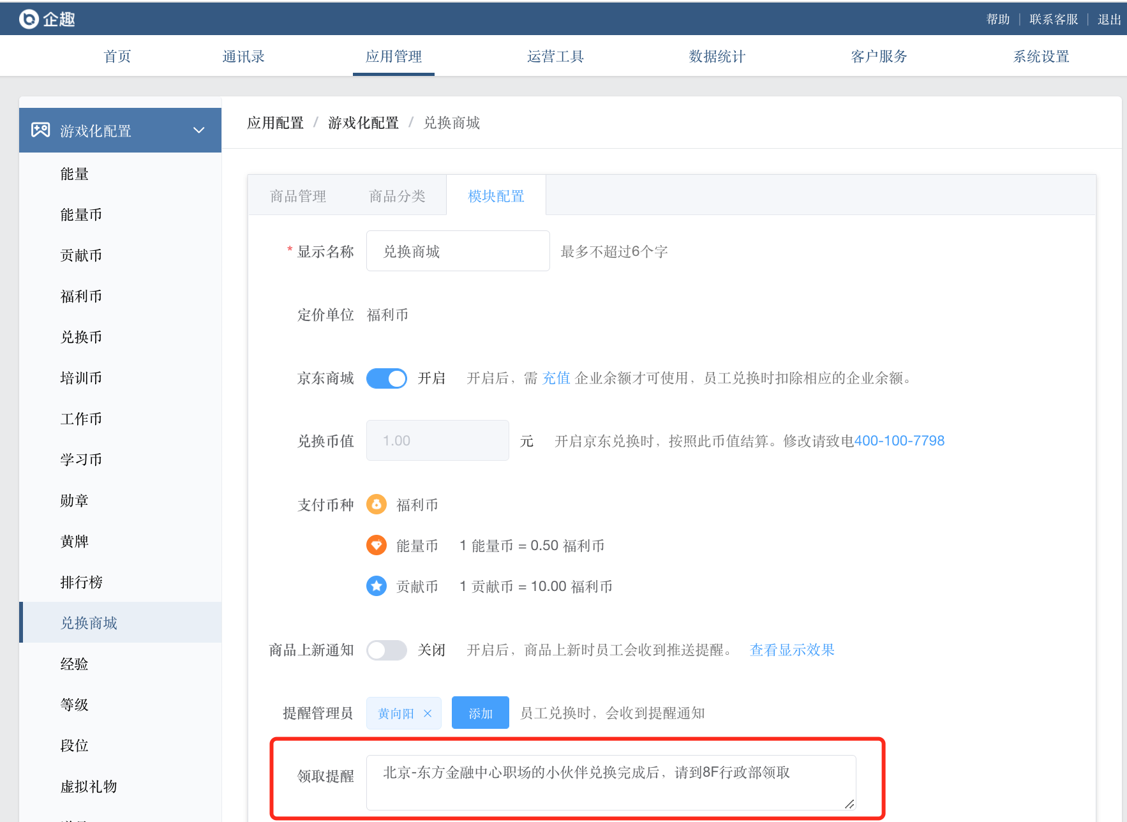Open 运营工具 in top navigation
The height and width of the screenshot is (822, 1127).
pos(555,56)
